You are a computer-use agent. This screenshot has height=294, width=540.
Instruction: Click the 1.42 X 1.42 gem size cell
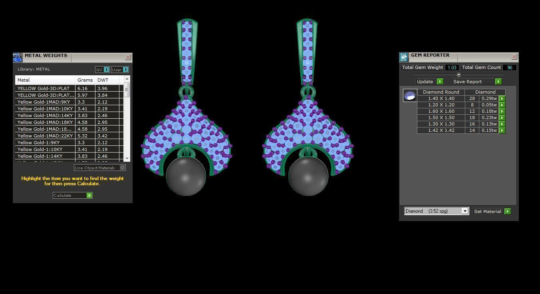pyautogui.click(x=441, y=130)
